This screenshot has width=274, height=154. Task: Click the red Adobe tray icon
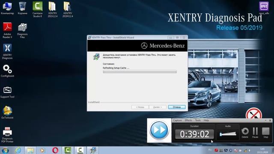[x=216, y=150]
